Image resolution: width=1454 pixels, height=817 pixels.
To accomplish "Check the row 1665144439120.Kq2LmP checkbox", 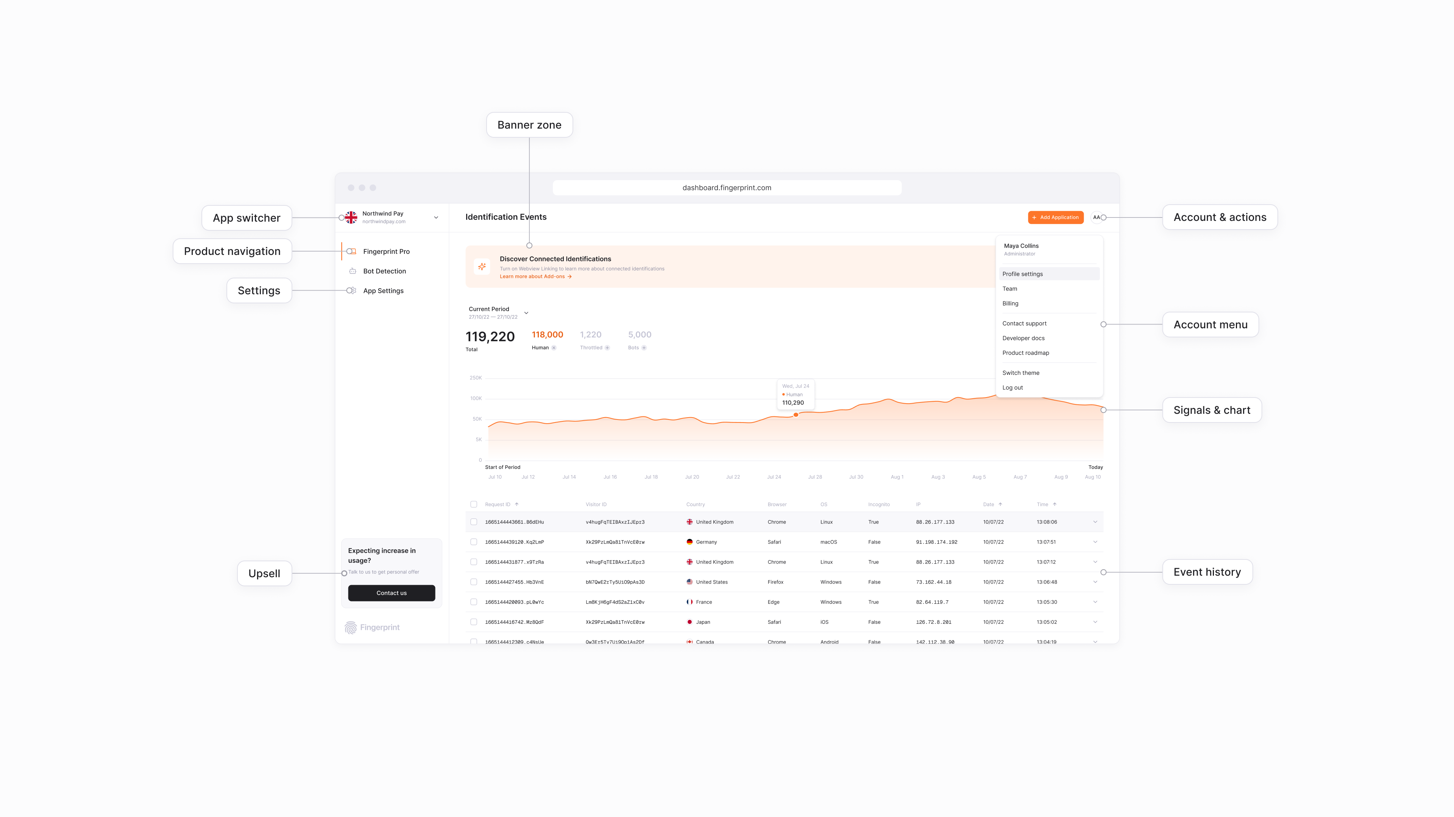I will pos(474,542).
